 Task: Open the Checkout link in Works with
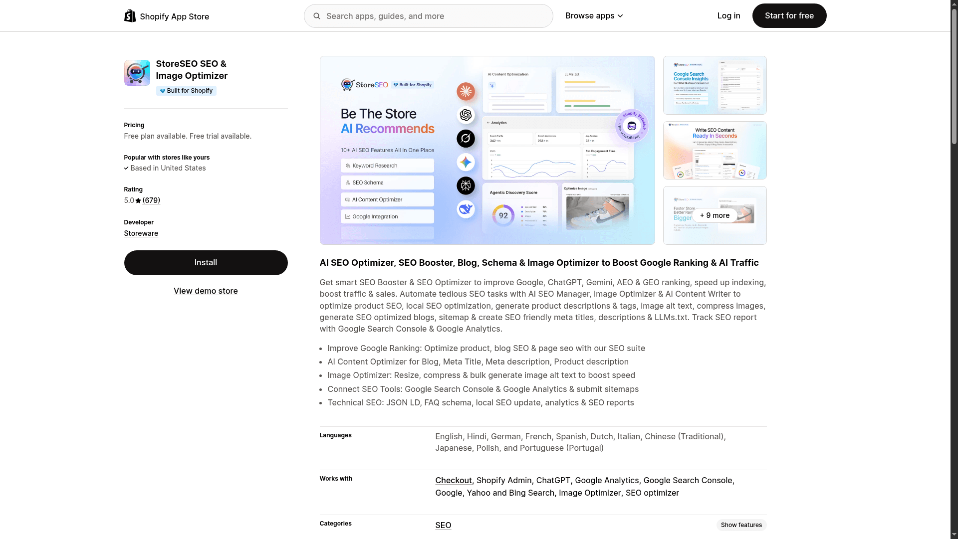pos(454,481)
